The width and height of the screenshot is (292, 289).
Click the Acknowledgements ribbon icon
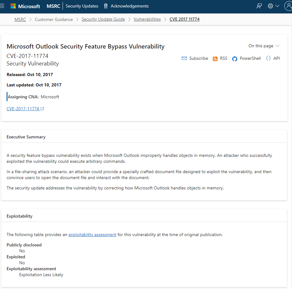(106, 6)
